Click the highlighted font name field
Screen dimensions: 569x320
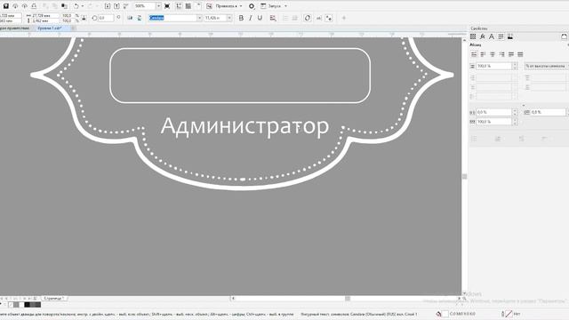click(172, 18)
